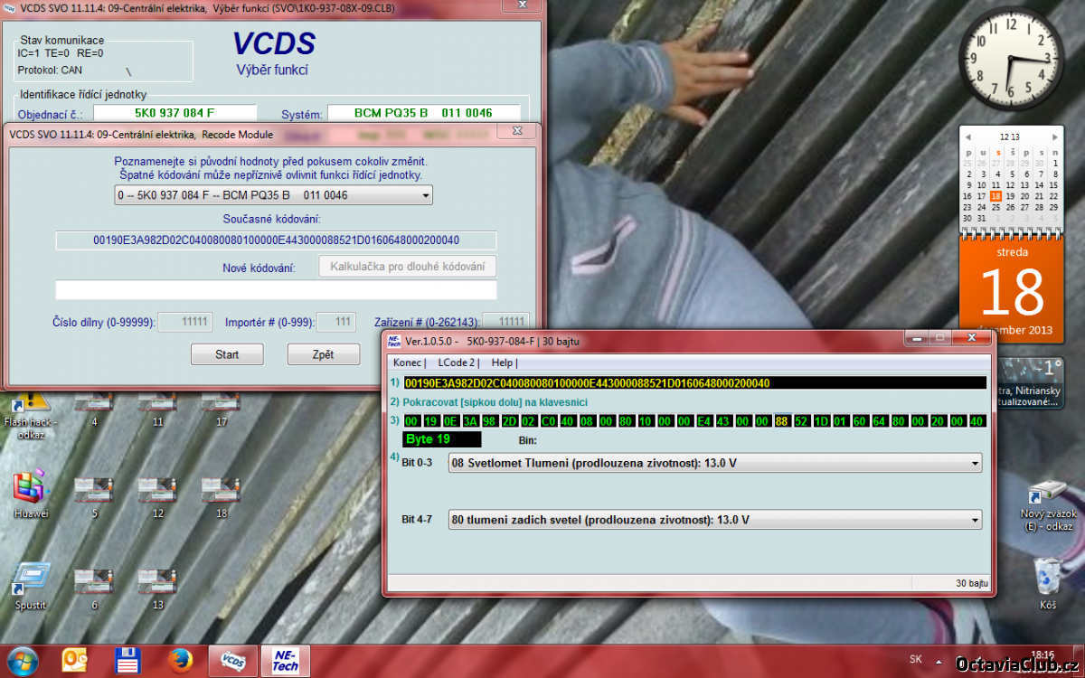The height and width of the screenshot is (678, 1085).
Task: Switch to VCDS in the taskbar
Action: [x=232, y=661]
